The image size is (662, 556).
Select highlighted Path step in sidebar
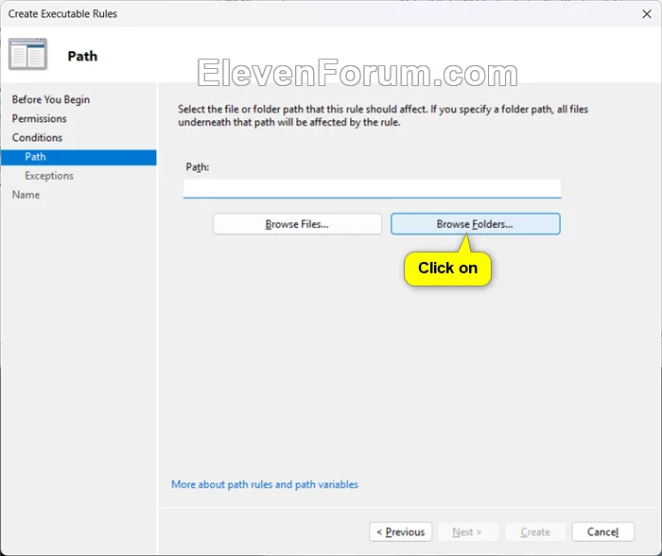[x=78, y=157]
